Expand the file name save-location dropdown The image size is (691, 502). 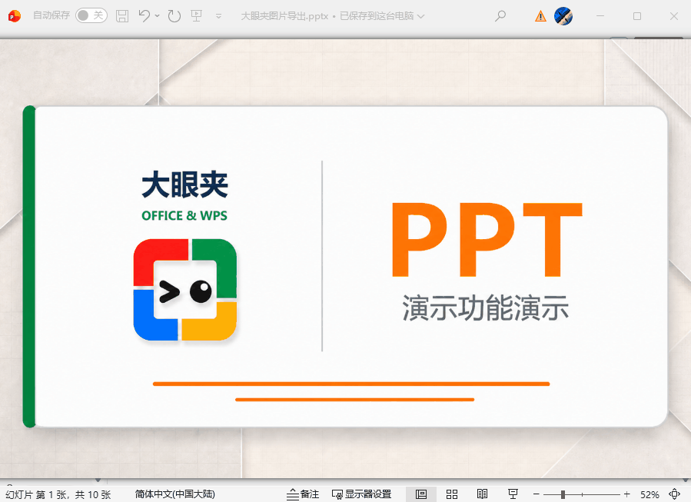click(x=421, y=16)
